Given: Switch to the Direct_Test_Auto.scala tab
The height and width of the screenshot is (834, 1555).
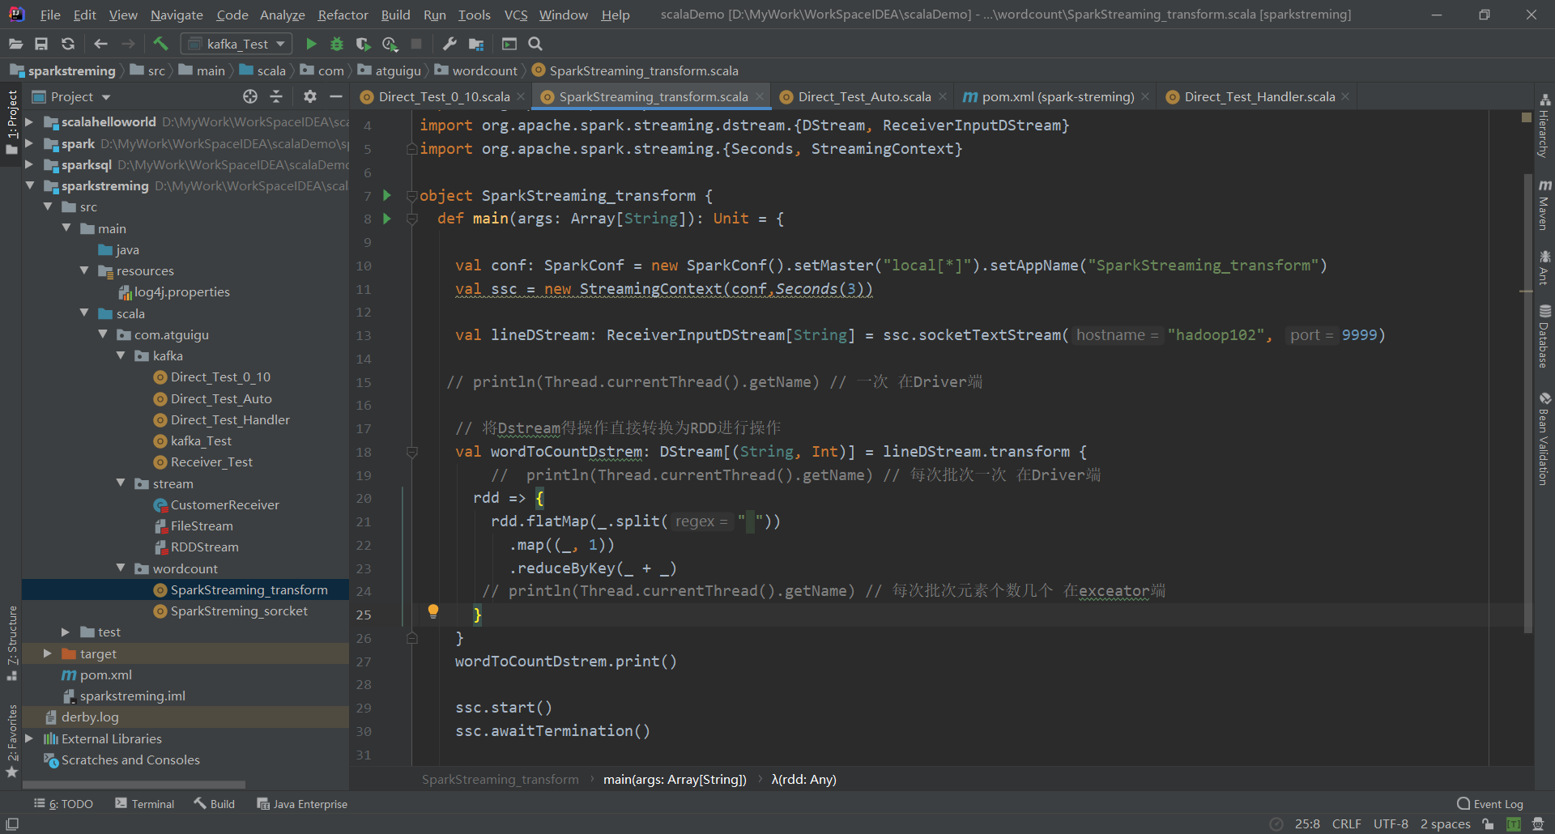Looking at the screenshot, I should coord(863,96).
